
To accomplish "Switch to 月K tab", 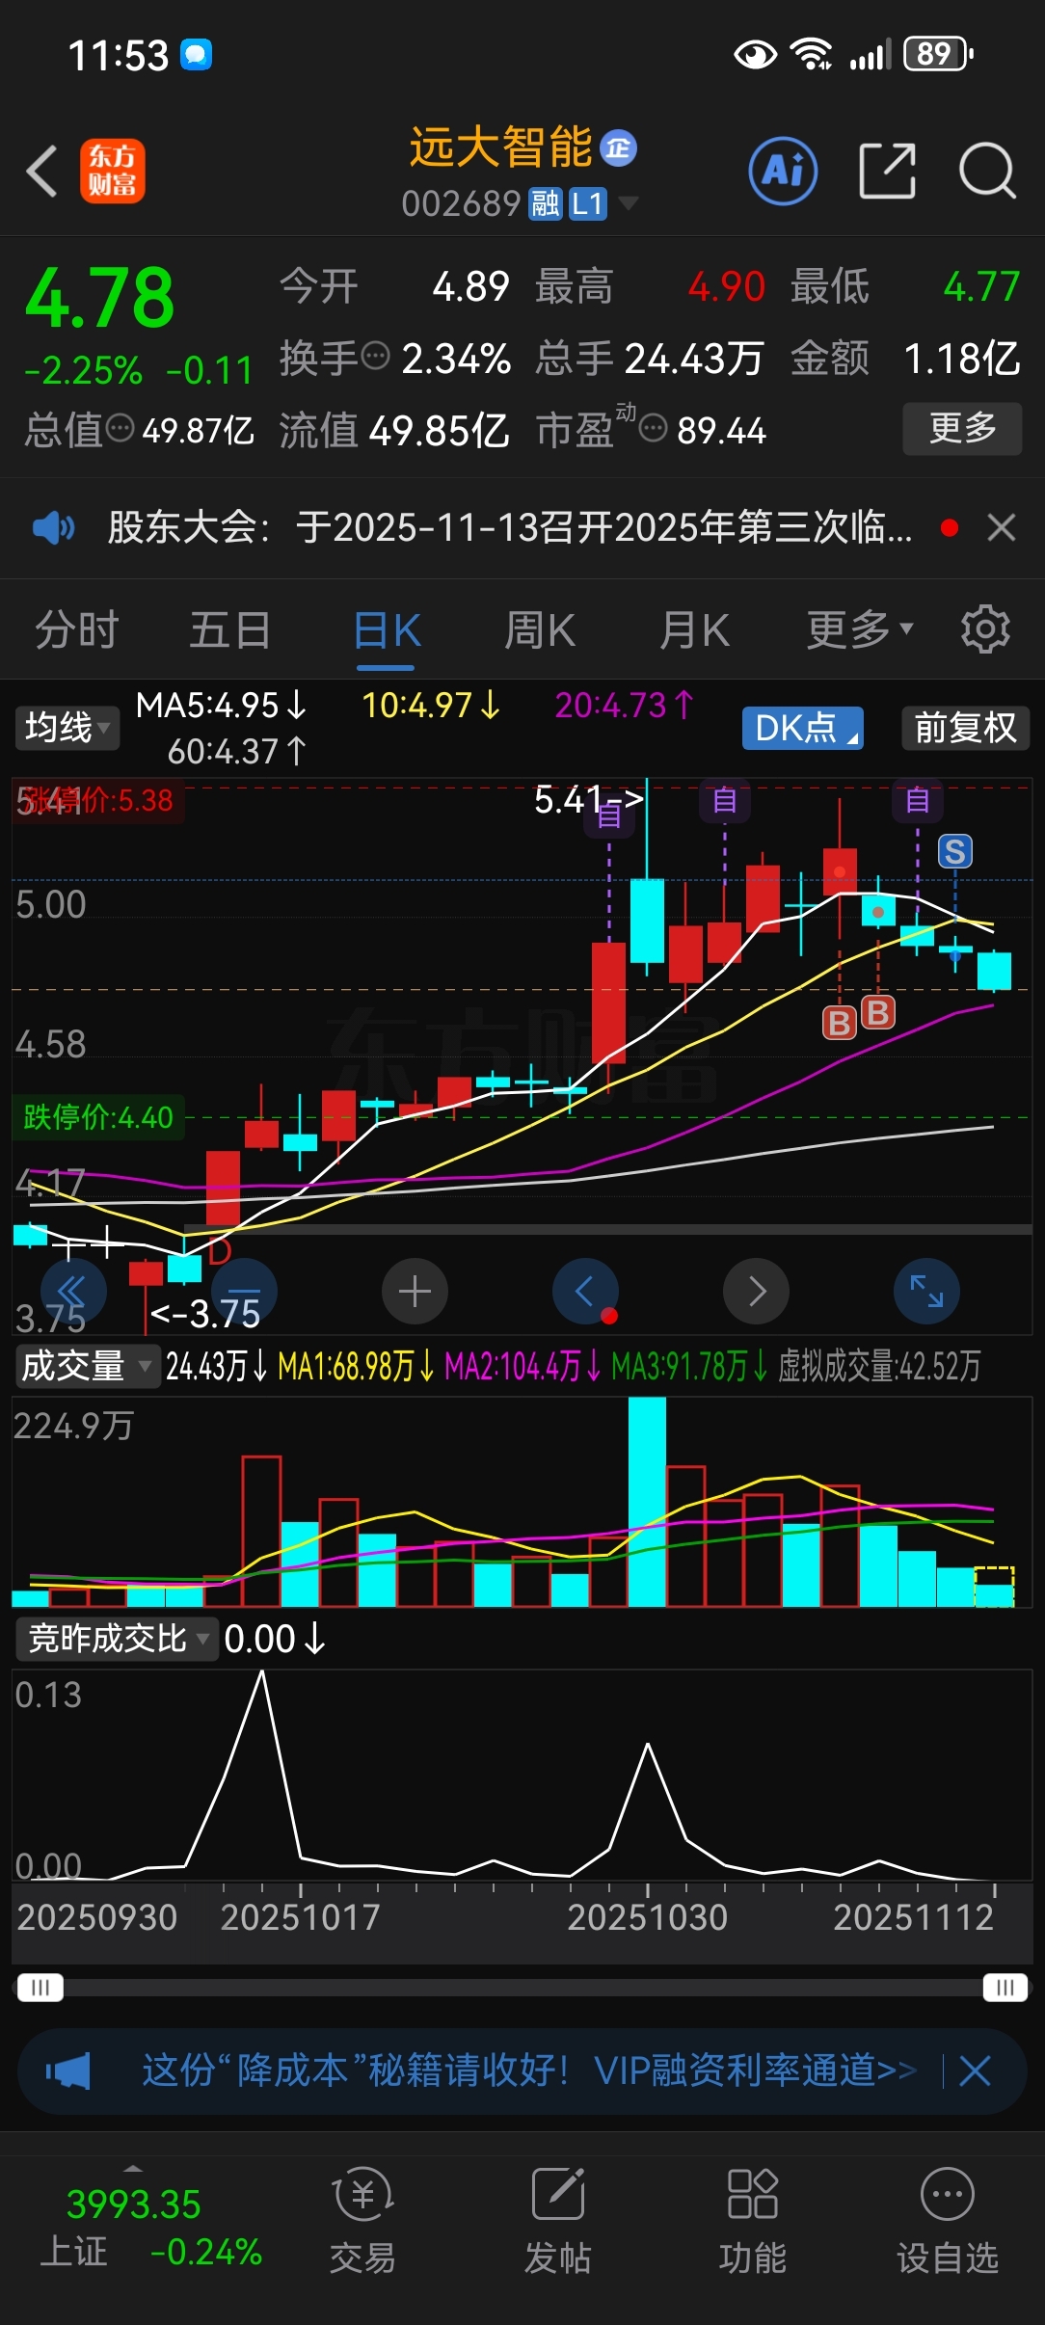I will point(694,630).
